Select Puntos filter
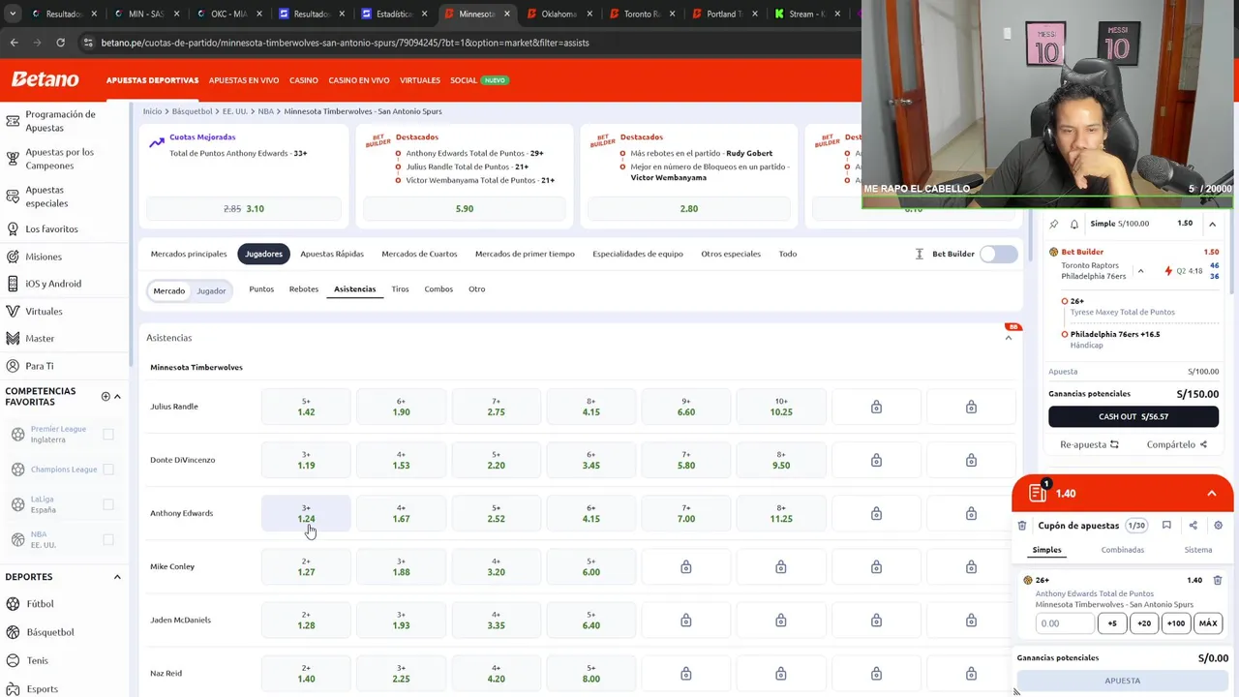The image size is (1239, 697). coord(261,288)
